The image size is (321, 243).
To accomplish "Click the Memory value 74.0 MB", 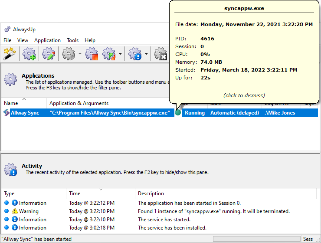I will [211, 62].
